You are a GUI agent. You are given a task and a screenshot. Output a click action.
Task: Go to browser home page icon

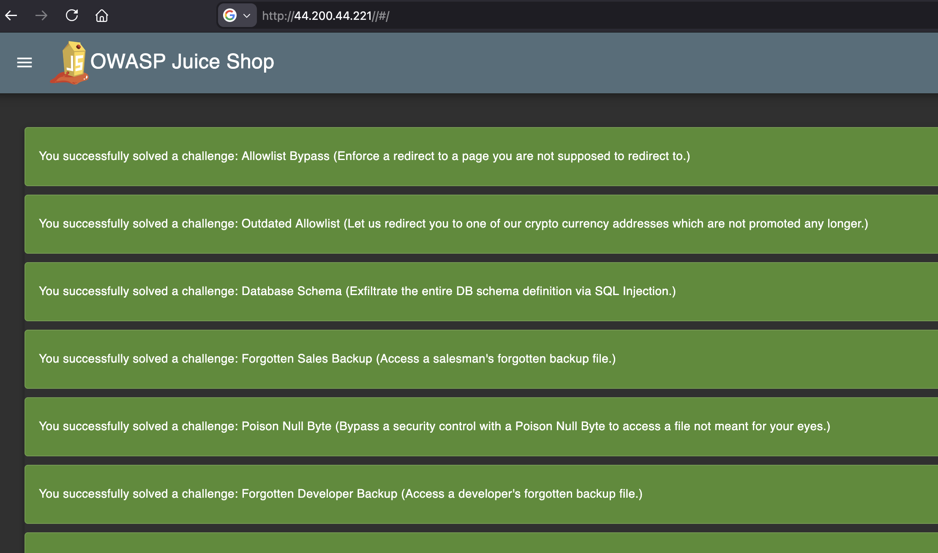[x=102, y=16]
